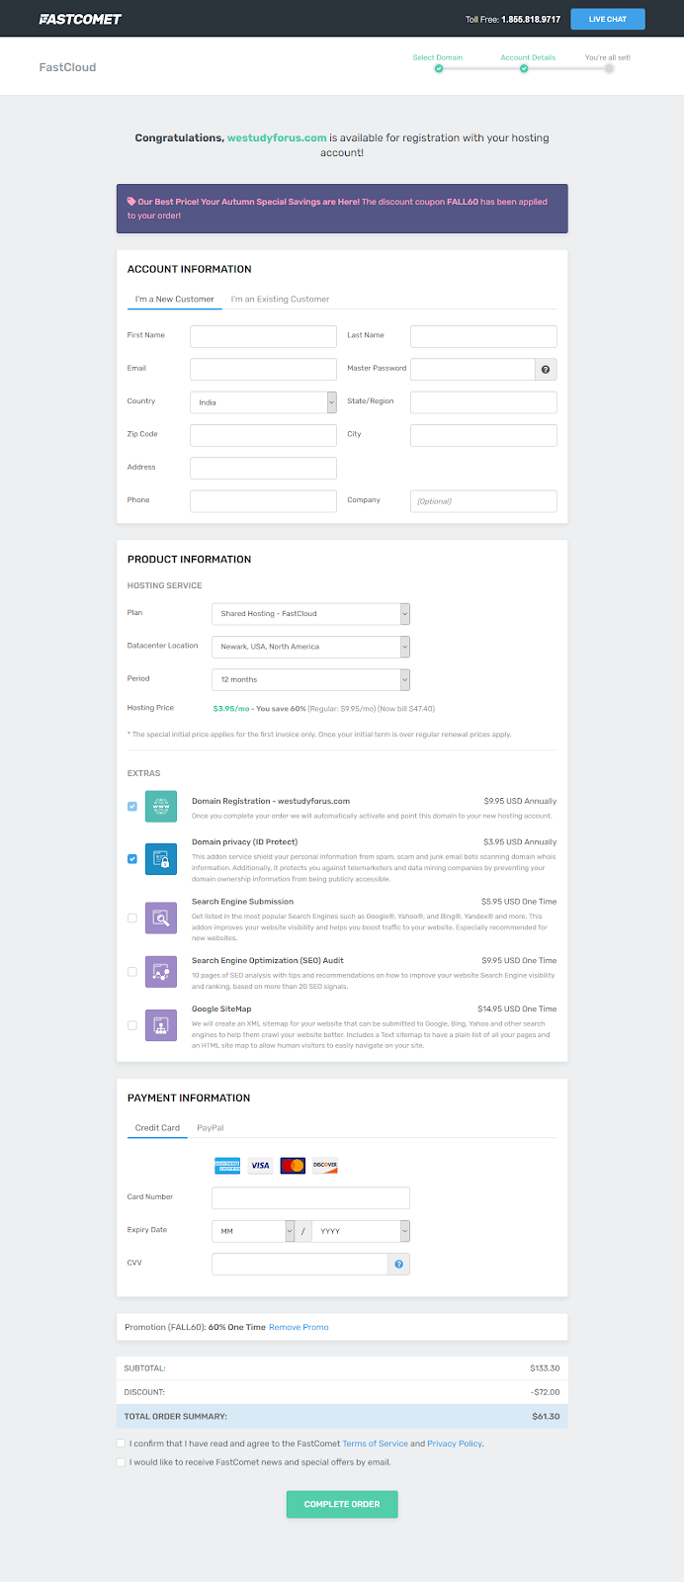This screenshot has width=684, height=1582.
Task: Click the American Express card logo
Action: coord(227,1165)
